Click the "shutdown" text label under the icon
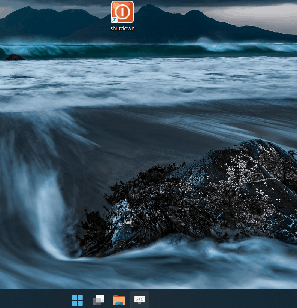The image size is (297, 308). click(122, 28)
